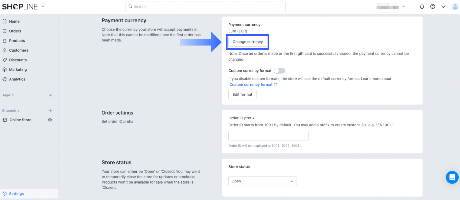Image resolution: width=460 pixels, height=200 pixels.
Task: Open the help question mark icon
Action: [x=433, y=6]
